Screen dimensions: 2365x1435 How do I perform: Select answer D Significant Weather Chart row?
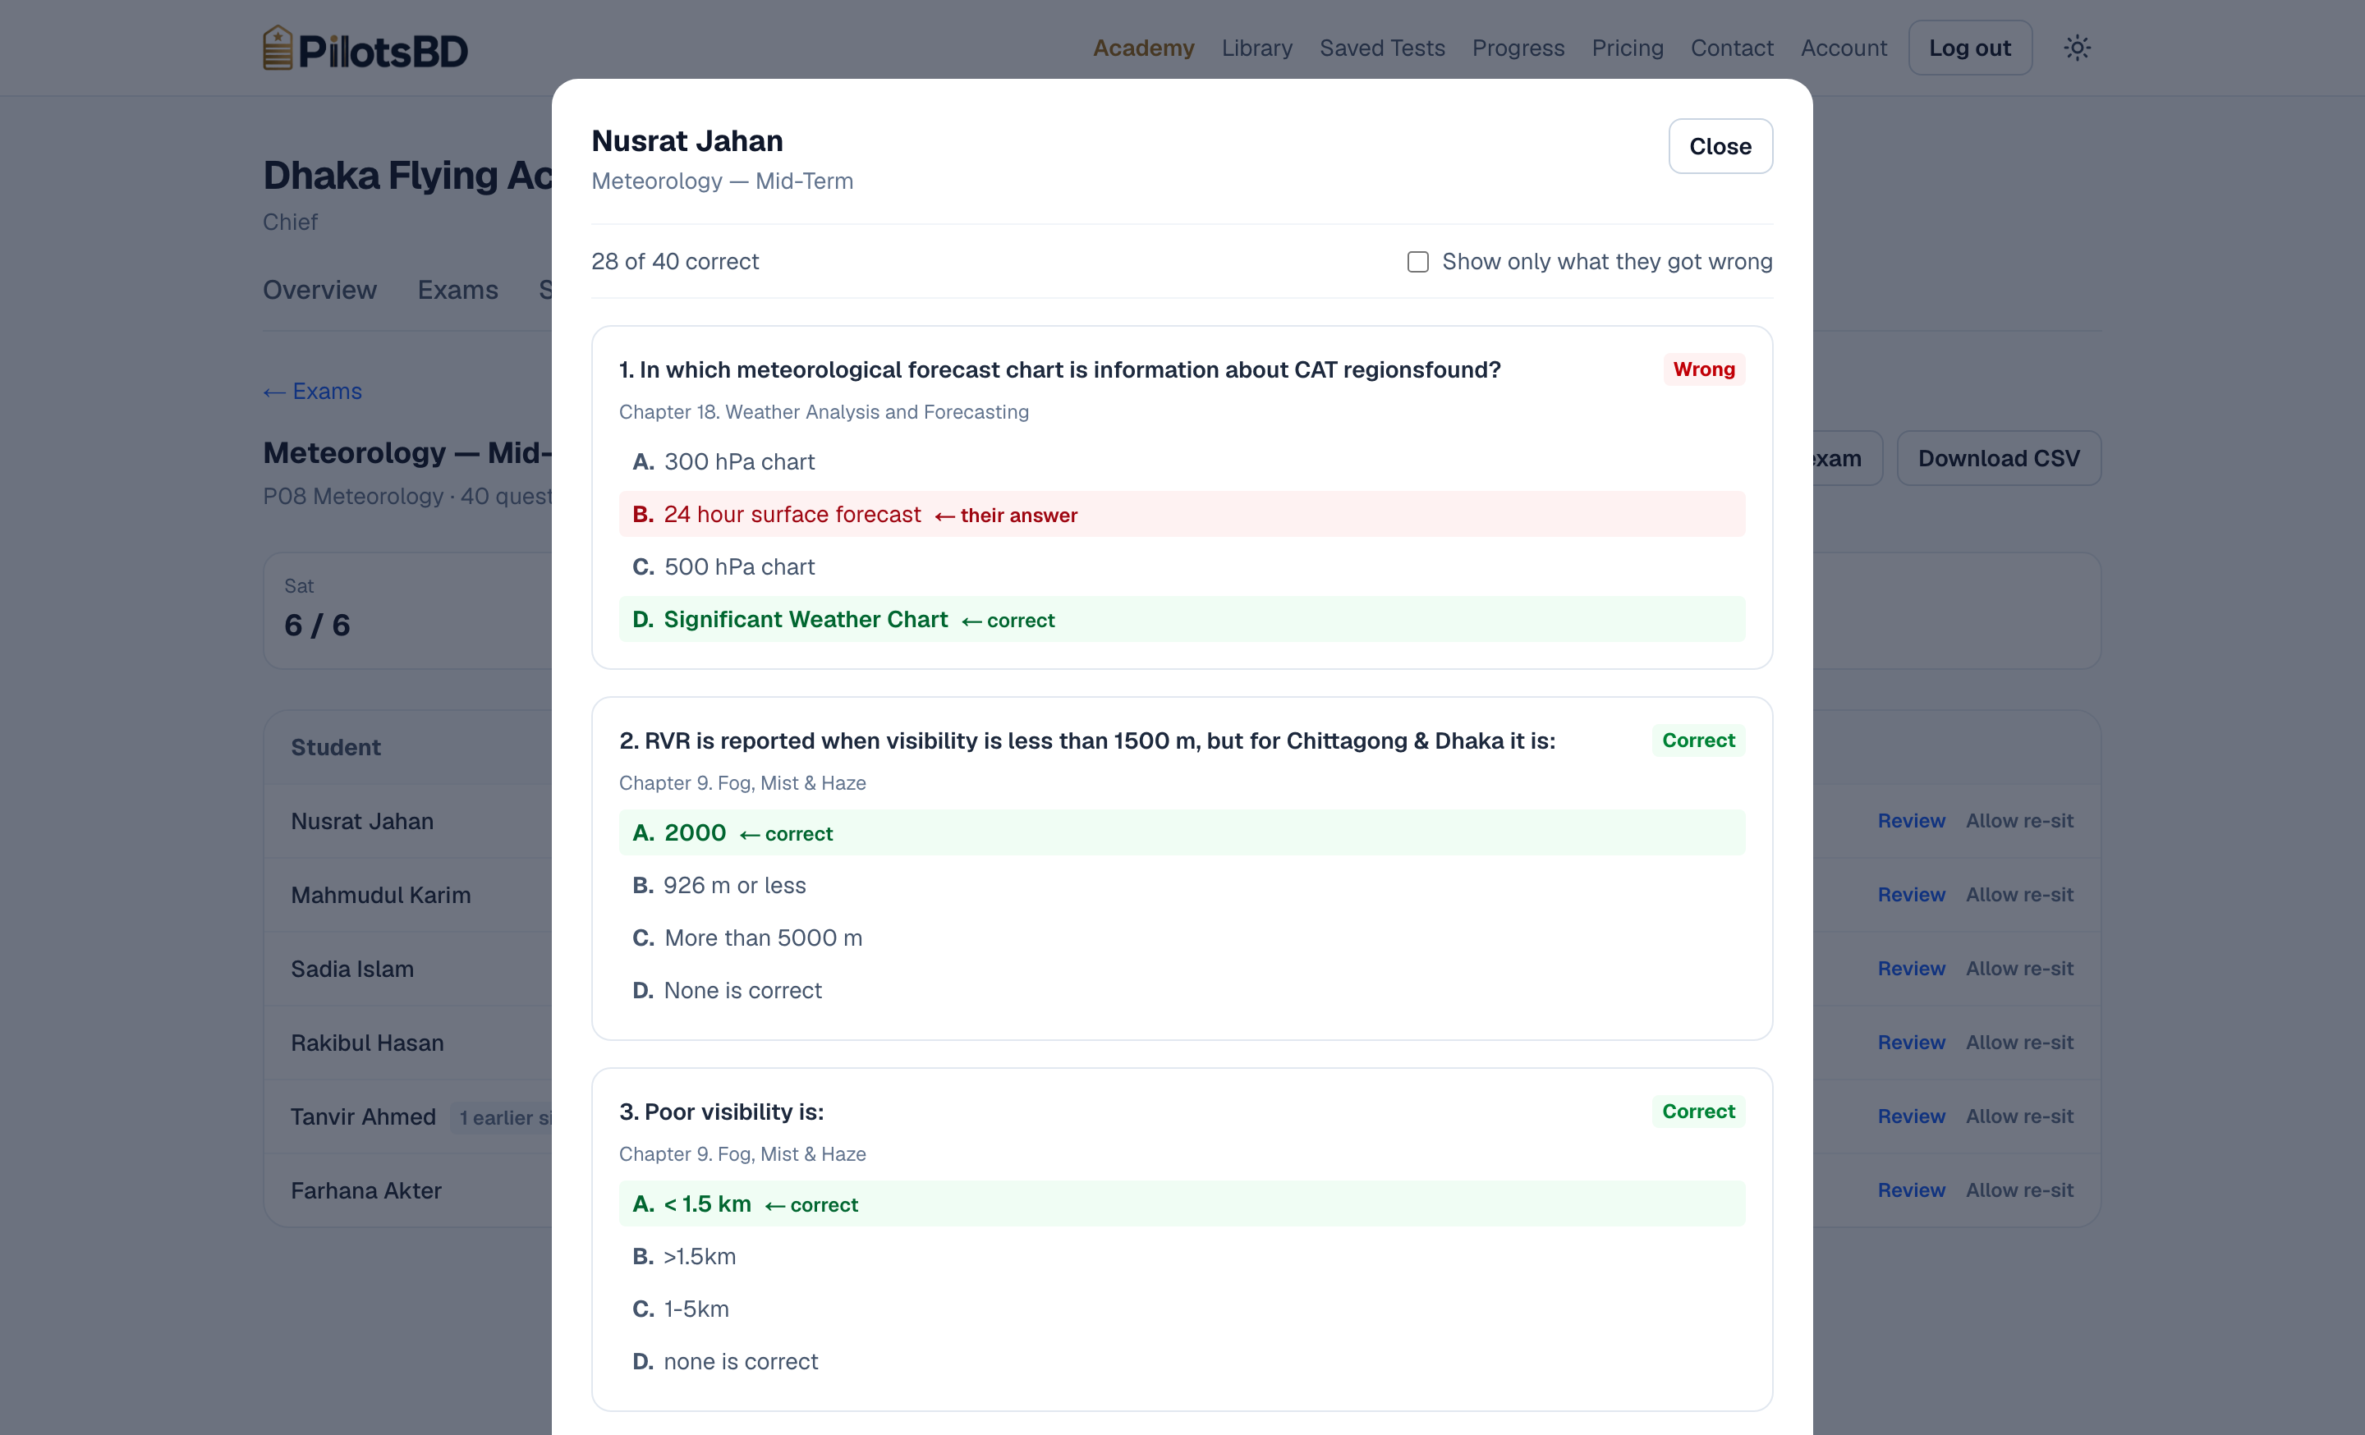coord(1182,620)
